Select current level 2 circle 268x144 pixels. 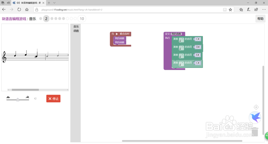[x=46, y=19]
